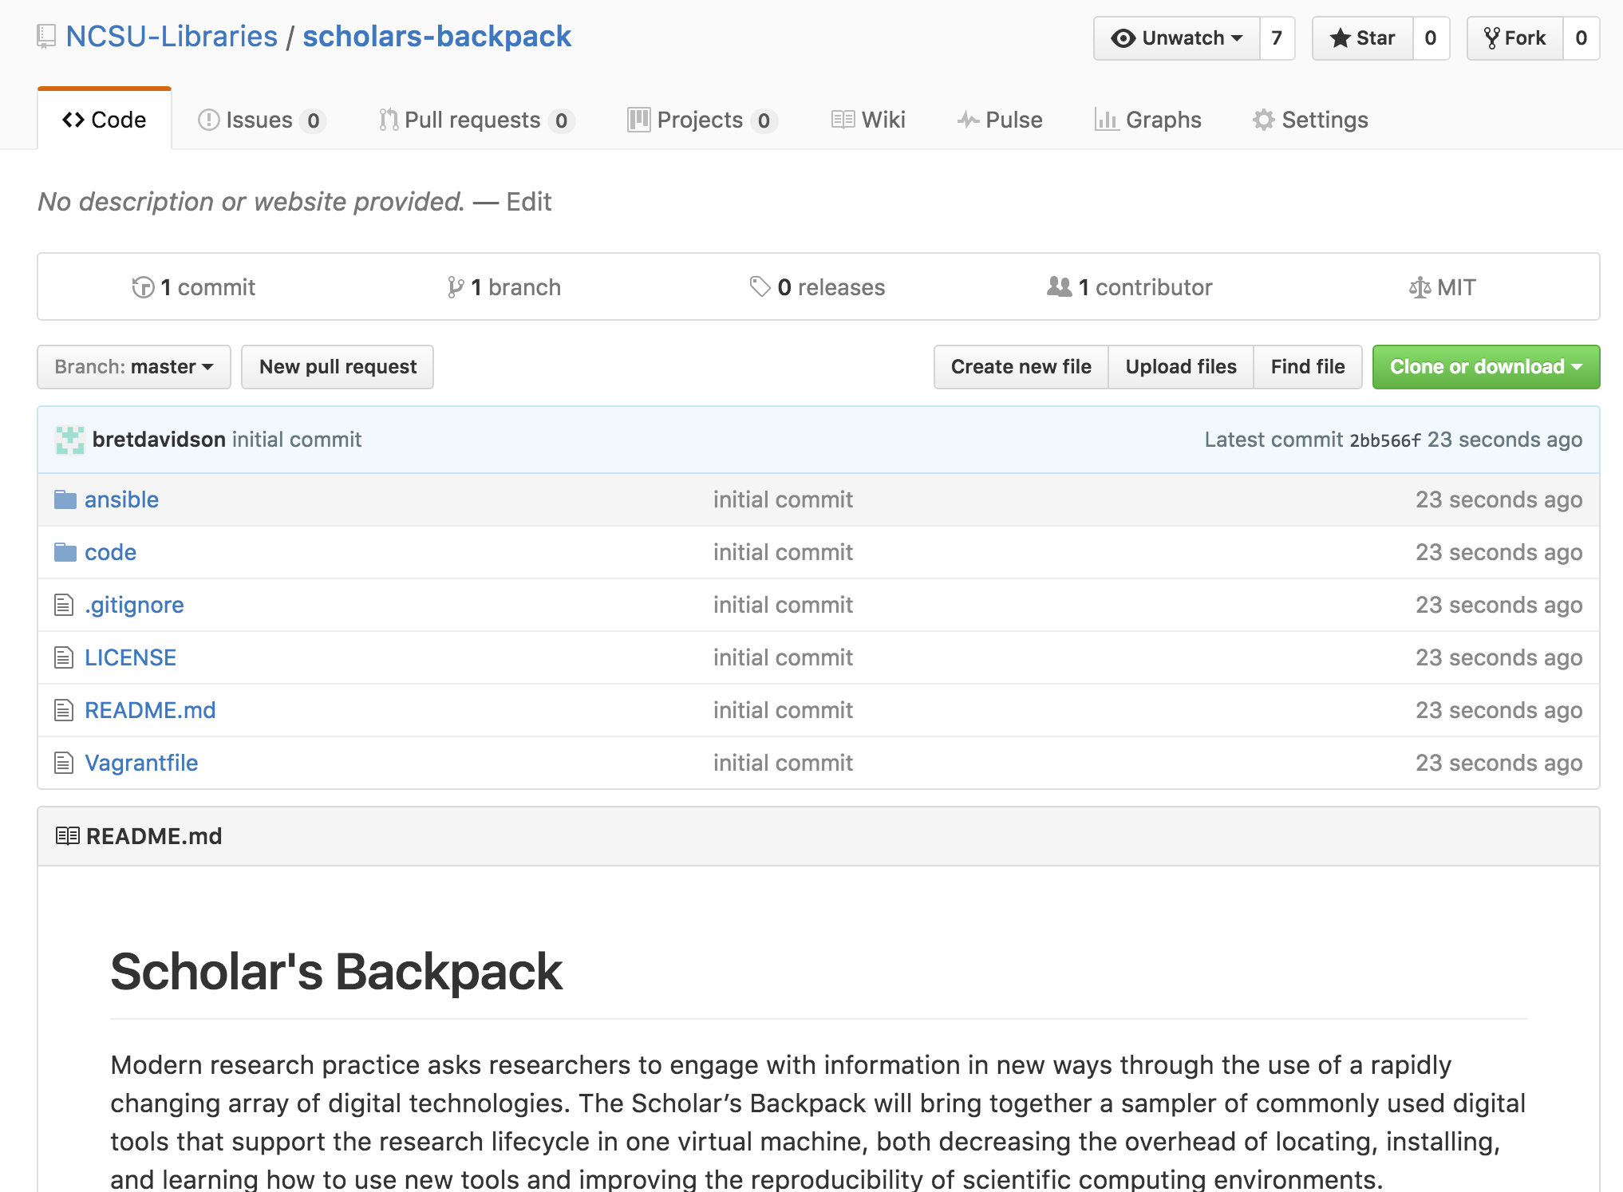View the 1 branch link
The height and width of the screenshot is (1192, 1623).
pyautogui.click(x=504, y=287)
